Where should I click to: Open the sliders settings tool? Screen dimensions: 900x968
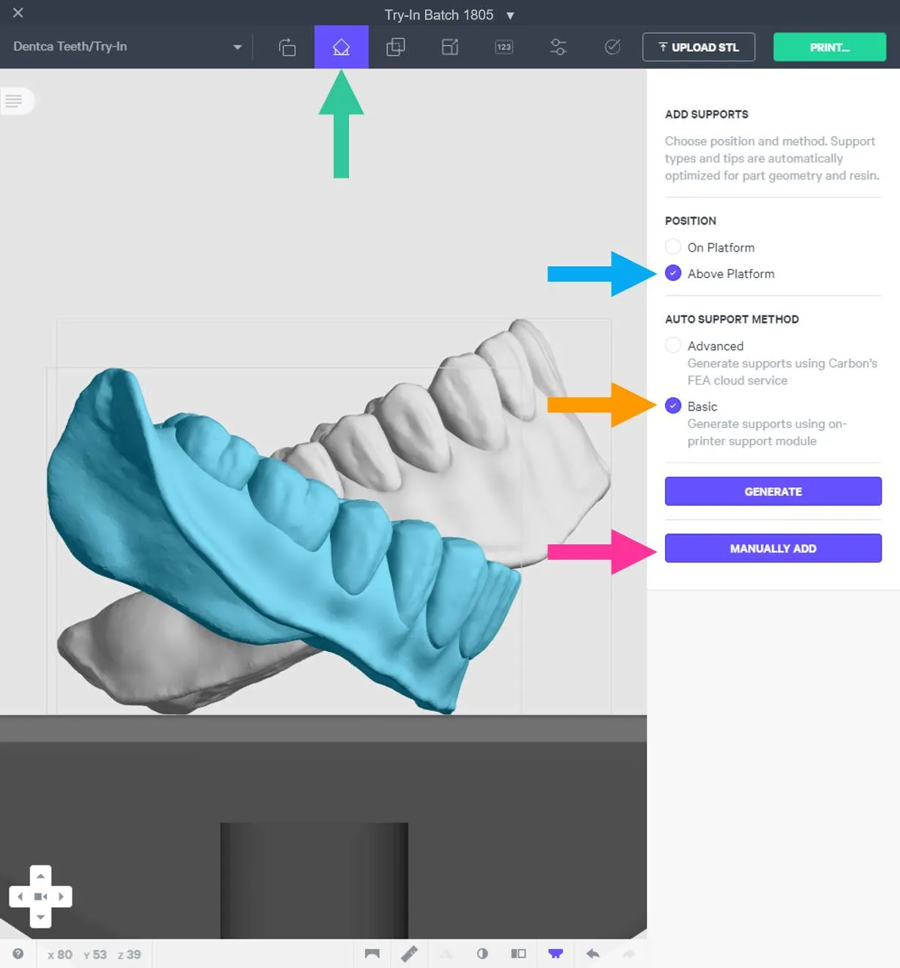pyautogui.click(x=558, y=48)
